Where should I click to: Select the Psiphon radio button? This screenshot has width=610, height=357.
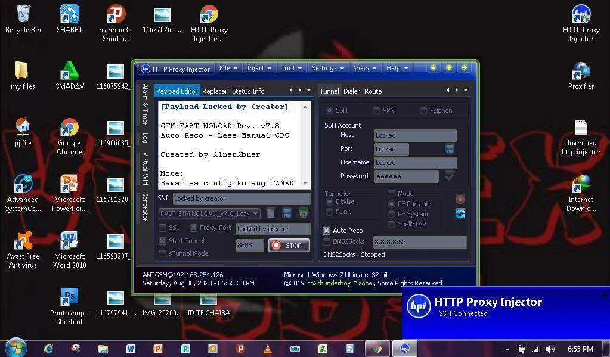tap(423, 110)
